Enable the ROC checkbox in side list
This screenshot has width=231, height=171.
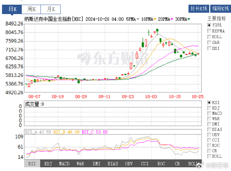pos(209,146)
